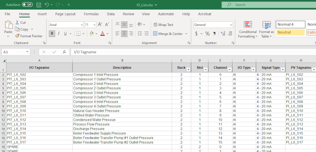This screenshot has height=152, width=316.
Task: Toggle the AutoSave switch
Action: [x=27, y=5]
